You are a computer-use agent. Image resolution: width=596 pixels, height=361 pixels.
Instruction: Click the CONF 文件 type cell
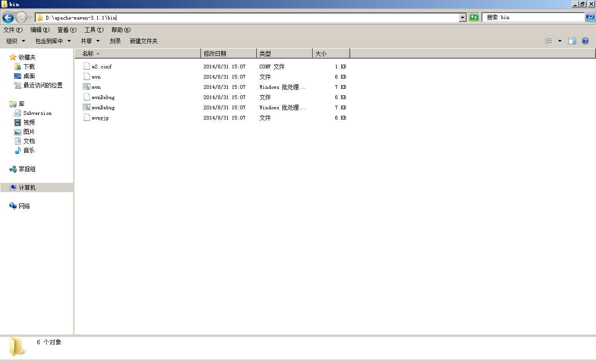272,67
